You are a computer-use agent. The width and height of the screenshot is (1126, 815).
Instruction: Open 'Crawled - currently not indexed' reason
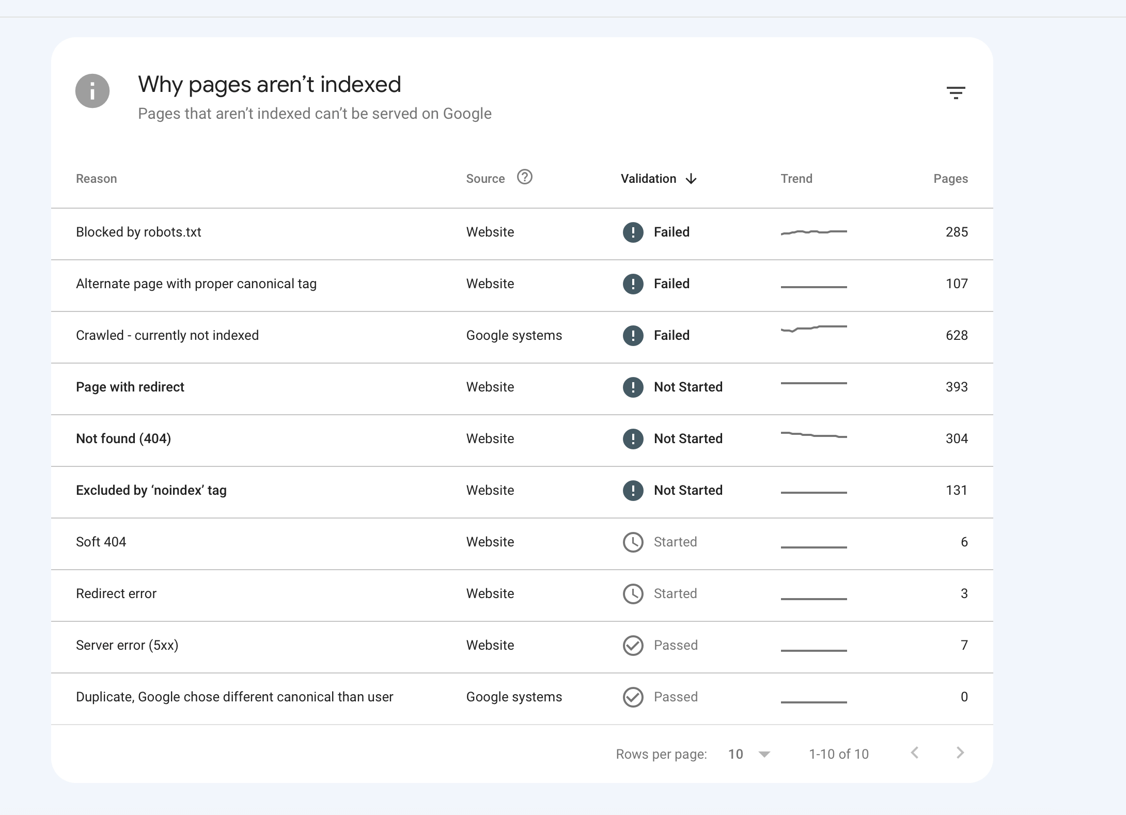167,335
